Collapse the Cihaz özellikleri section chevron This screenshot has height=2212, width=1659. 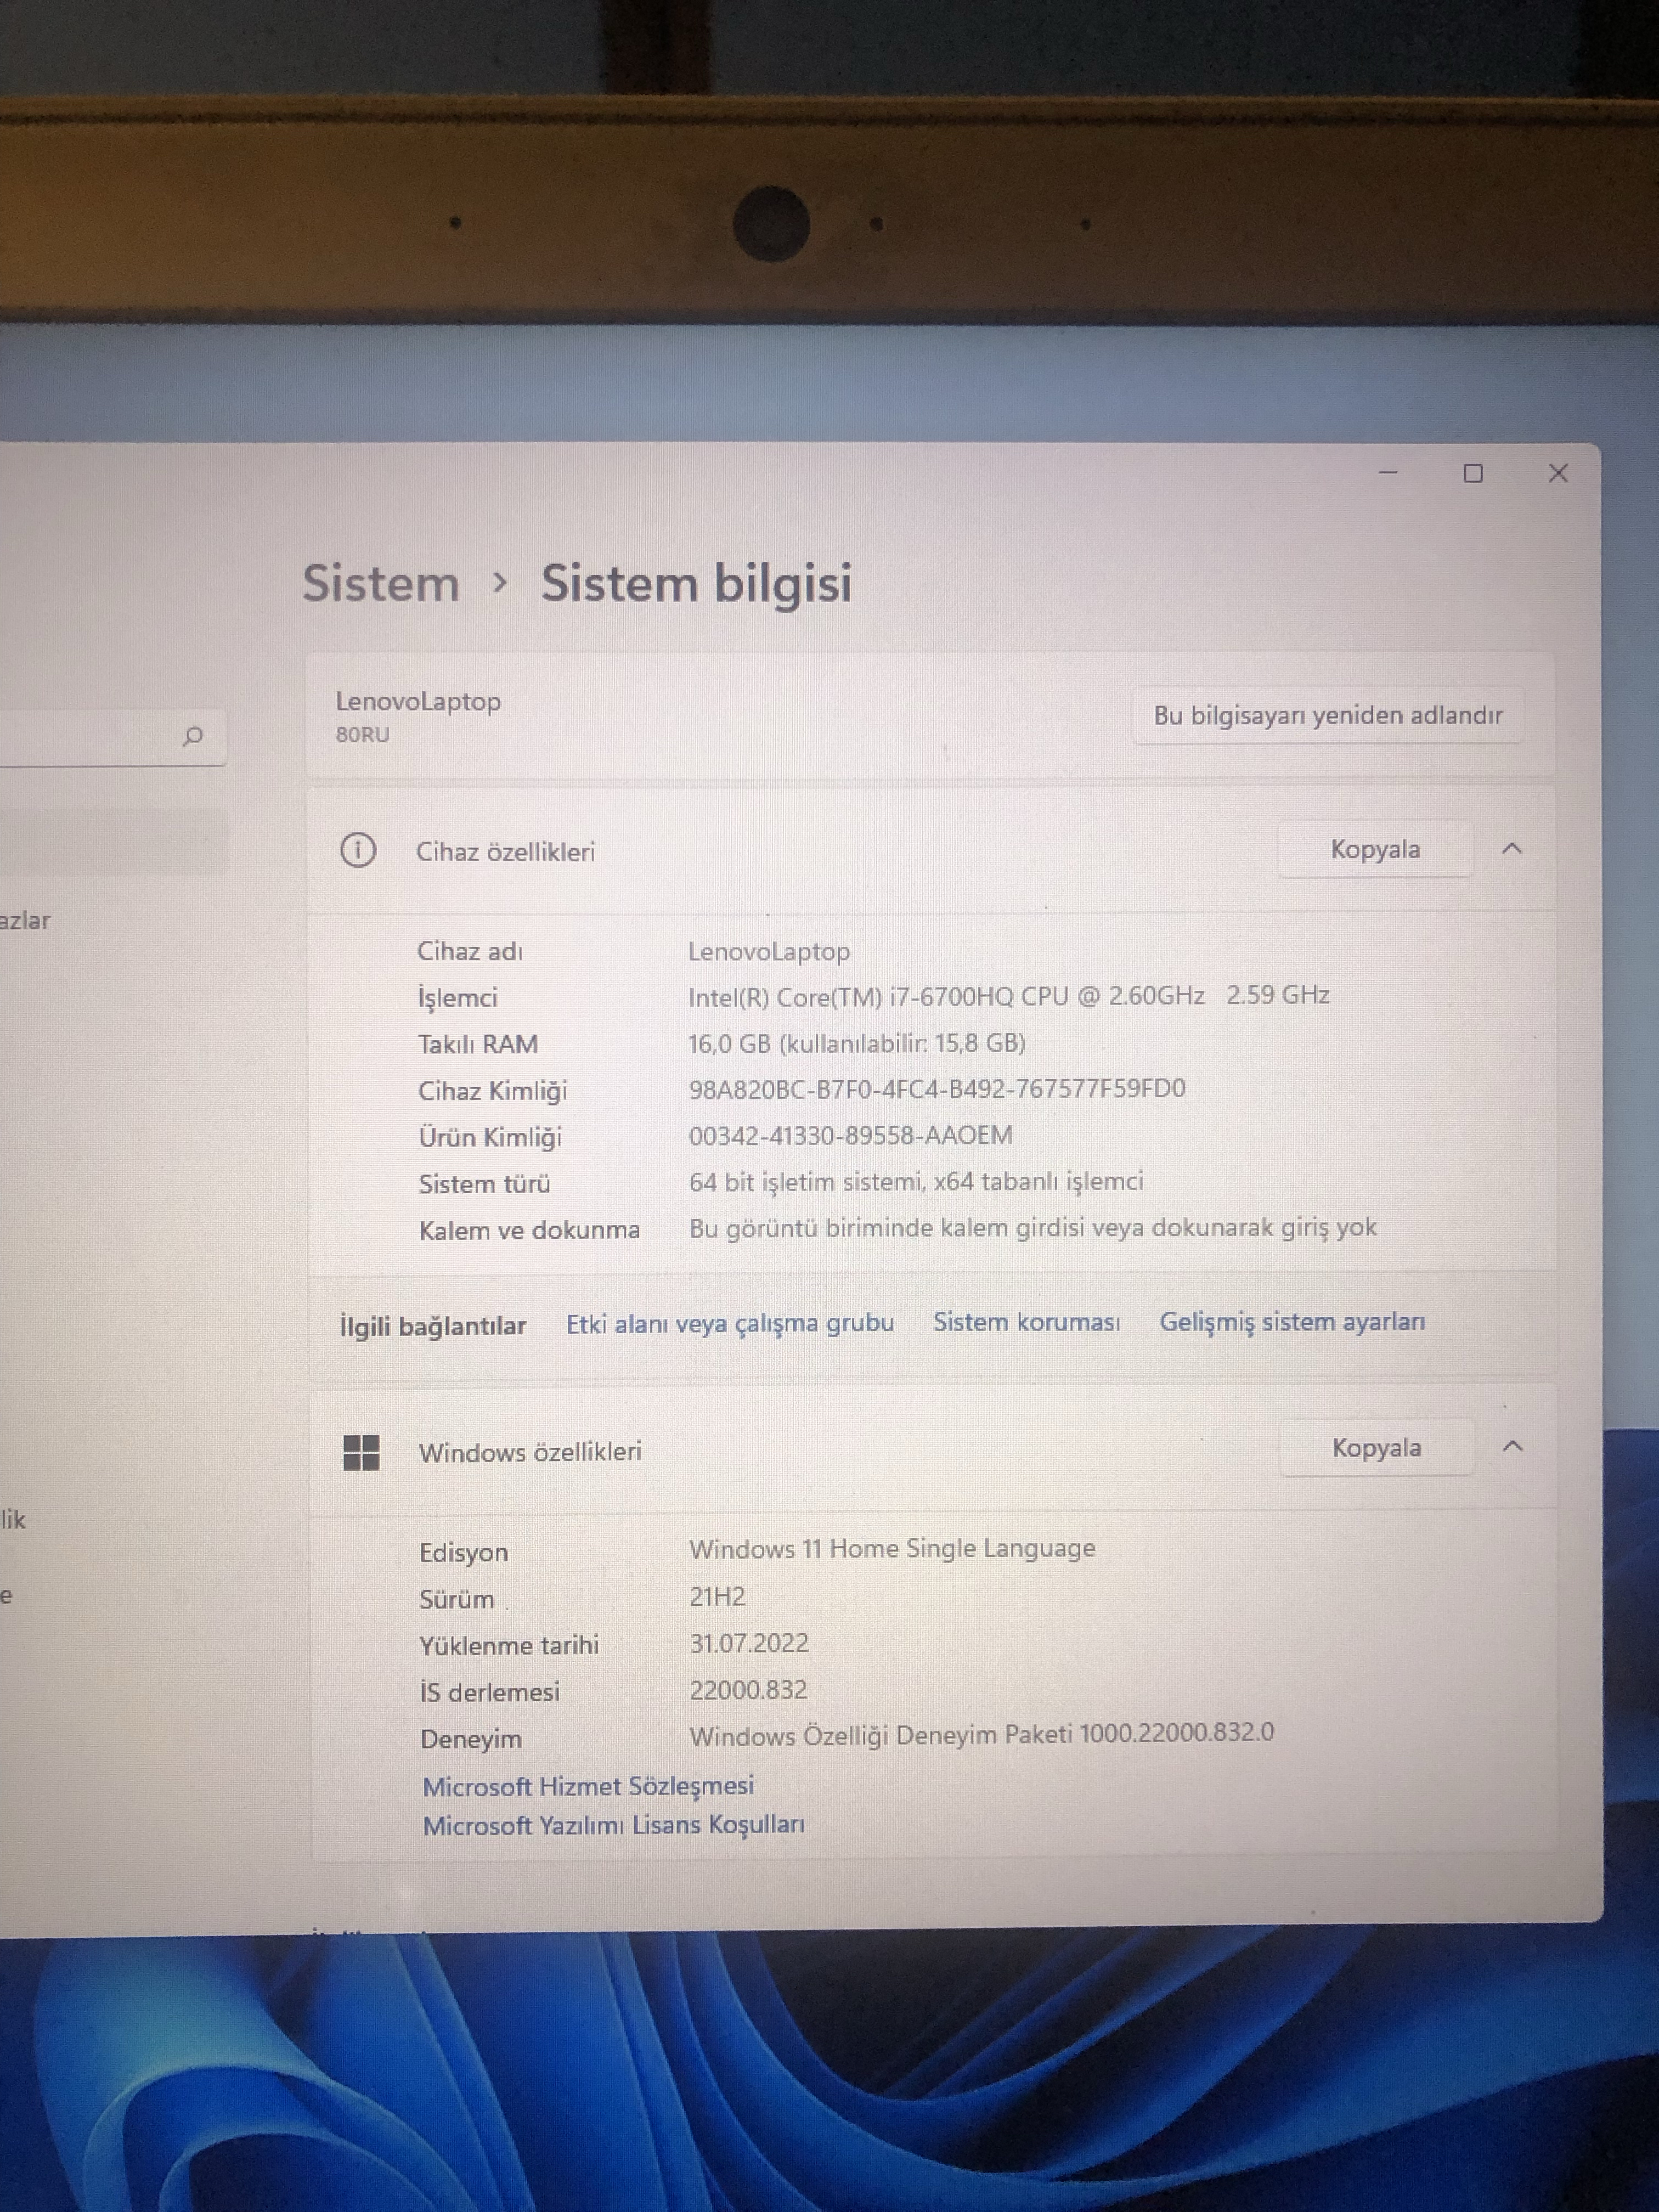pos(1512,849)
